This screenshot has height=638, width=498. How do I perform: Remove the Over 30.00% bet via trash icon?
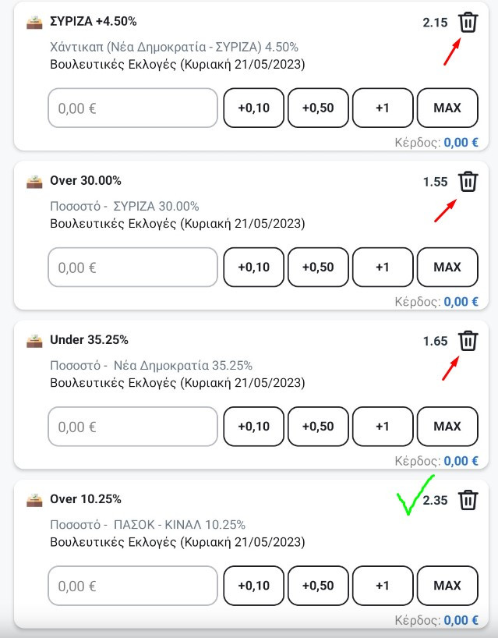[x=468, y=182]
